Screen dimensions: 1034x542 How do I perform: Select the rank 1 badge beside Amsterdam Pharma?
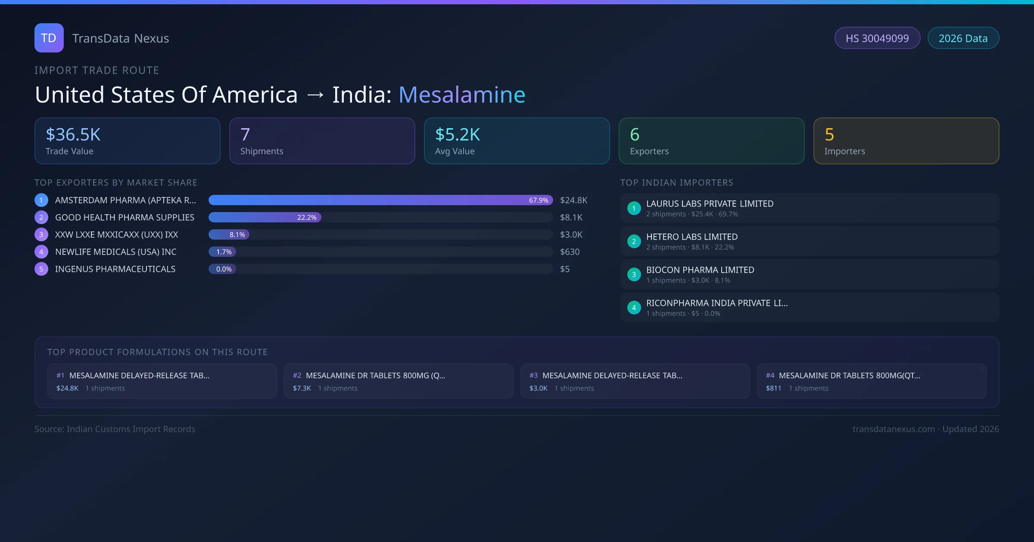coord(41,200)
